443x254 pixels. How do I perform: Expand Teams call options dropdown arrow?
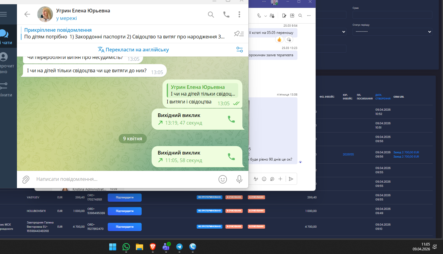(x=266, y=16)
